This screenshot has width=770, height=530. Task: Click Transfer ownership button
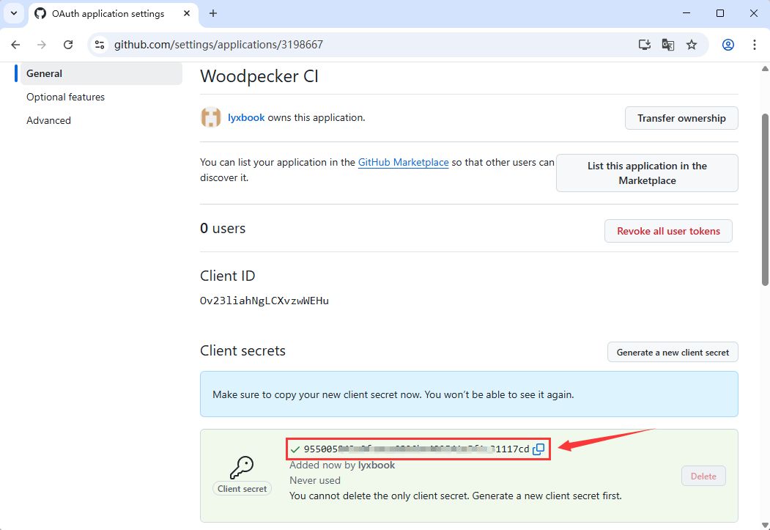[681, 118]
